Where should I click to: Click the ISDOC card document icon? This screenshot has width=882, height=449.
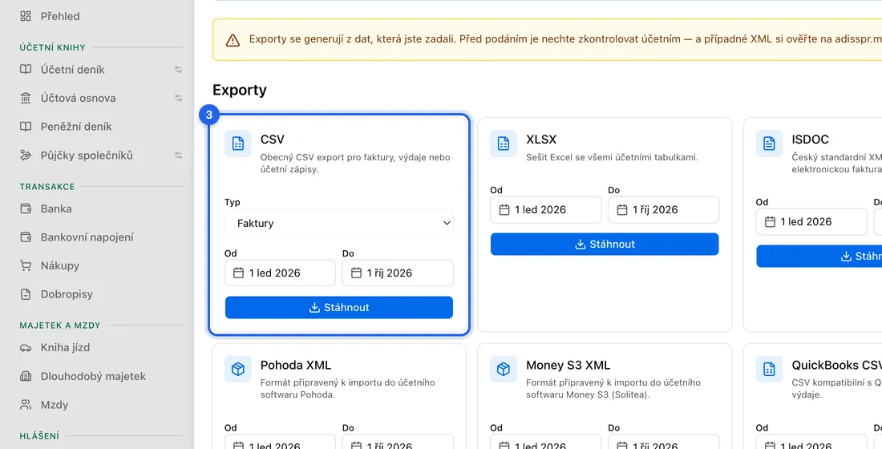click(x=769, y=144)
